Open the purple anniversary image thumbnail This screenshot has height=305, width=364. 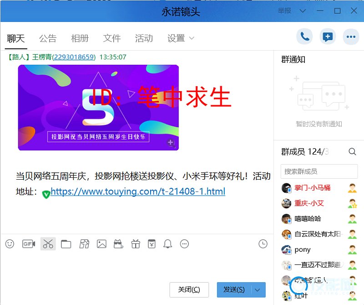click(98, 108)
